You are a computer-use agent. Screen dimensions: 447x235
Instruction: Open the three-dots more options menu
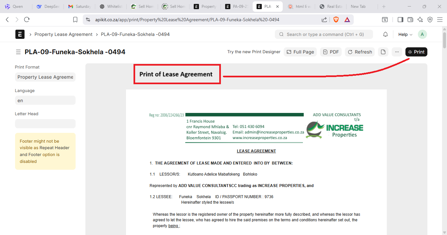tap(397, 52)
